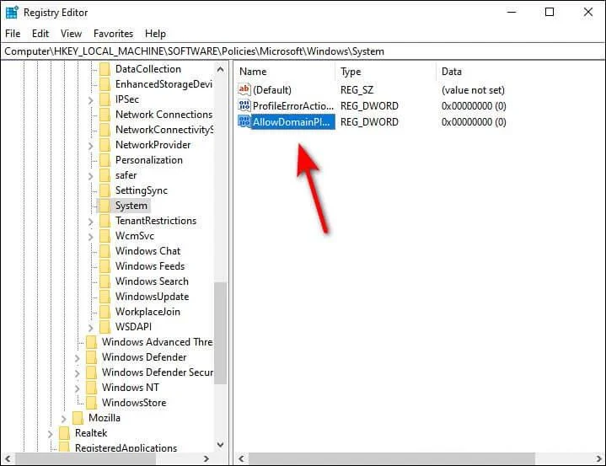Expand the WSDAPI key

click(x=90, y=328)
